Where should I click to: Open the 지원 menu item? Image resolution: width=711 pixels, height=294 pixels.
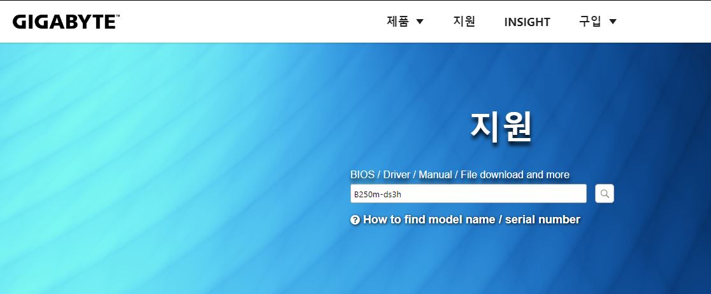point(464,21)
